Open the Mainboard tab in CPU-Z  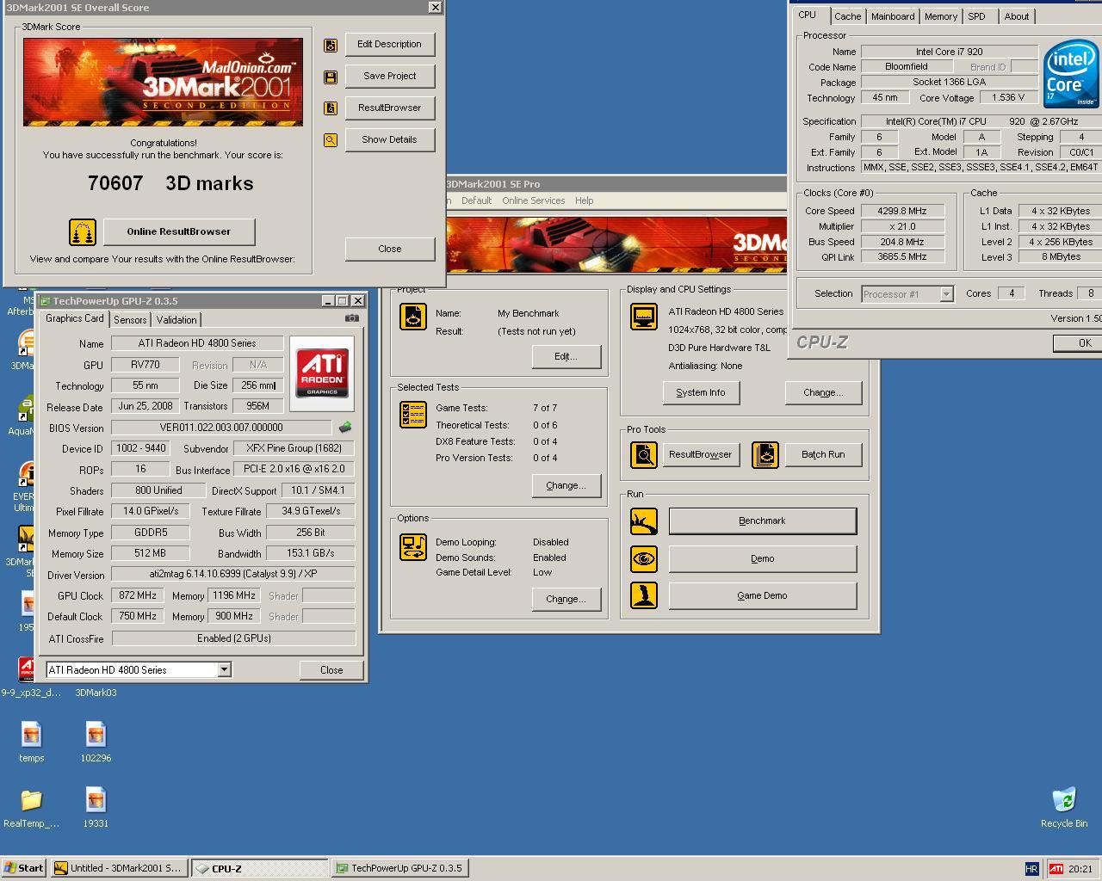[893, 16]
